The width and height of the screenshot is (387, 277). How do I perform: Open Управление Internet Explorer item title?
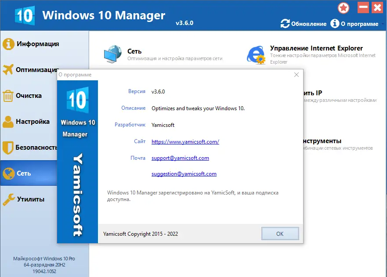316,48
